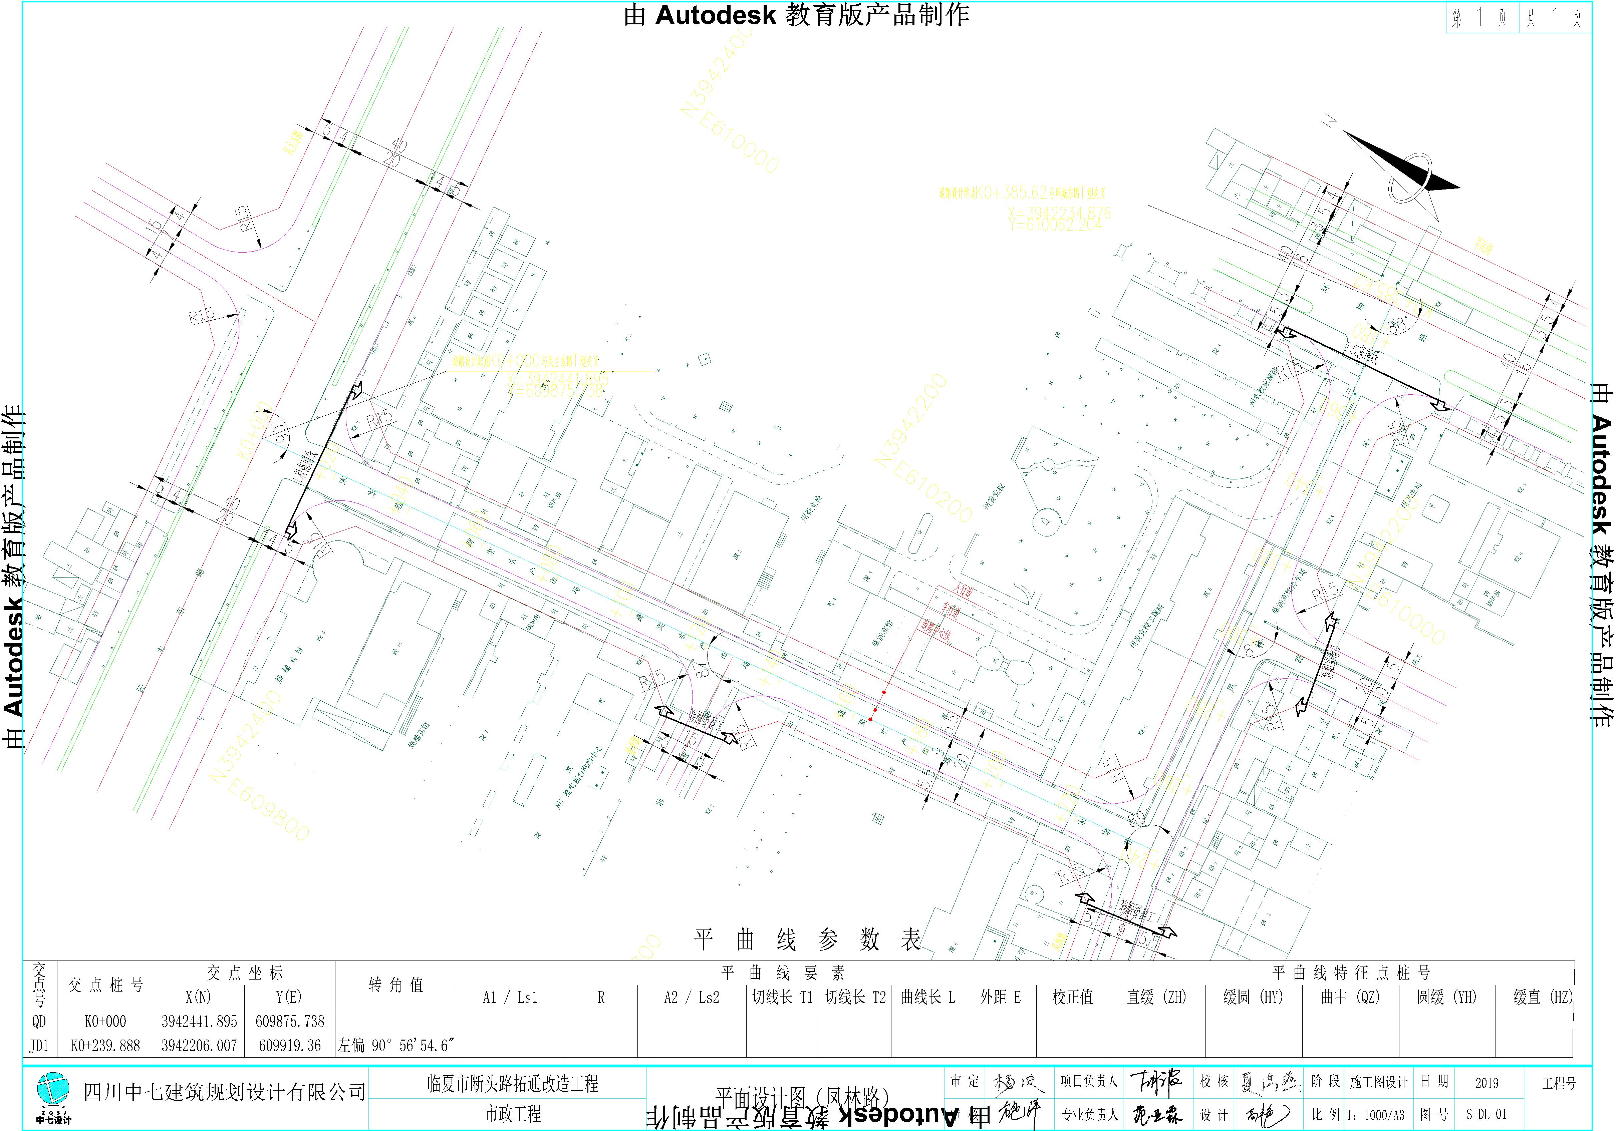Click the QD row label in table
Screen dimensions: 1616x1131
click(x=39, y=1021)
